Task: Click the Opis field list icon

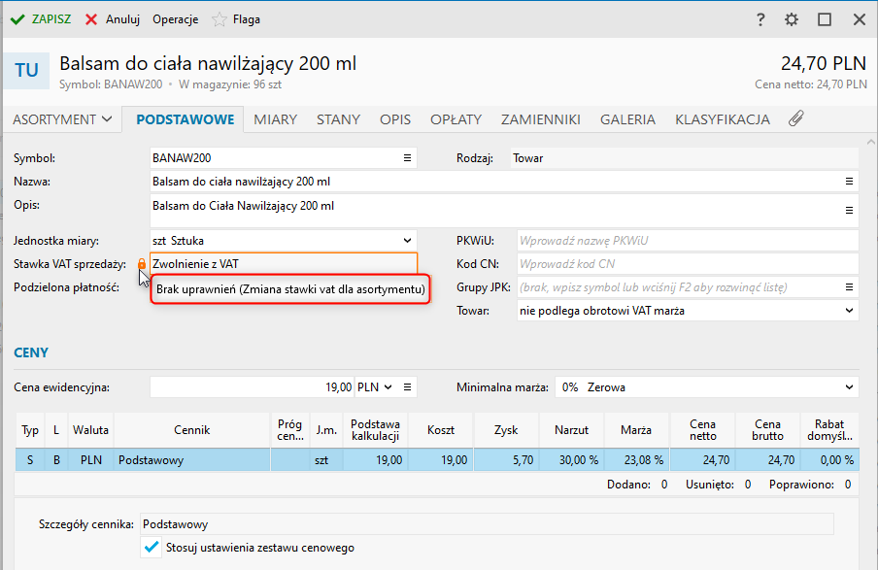Action: 849,211
